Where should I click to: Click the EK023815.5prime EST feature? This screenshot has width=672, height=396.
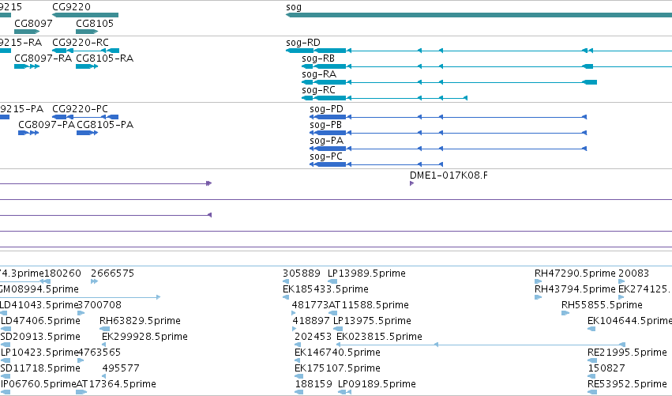coord(481,345)
